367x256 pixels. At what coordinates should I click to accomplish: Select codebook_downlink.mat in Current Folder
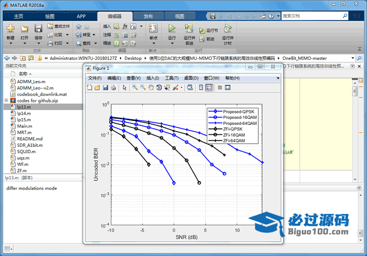[x=42, y=94]
